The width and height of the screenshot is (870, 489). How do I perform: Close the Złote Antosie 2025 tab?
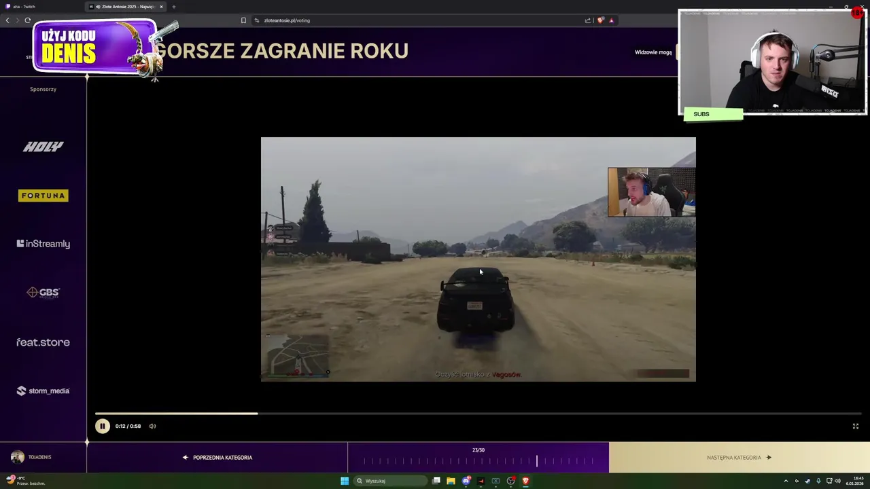[161, 7]
